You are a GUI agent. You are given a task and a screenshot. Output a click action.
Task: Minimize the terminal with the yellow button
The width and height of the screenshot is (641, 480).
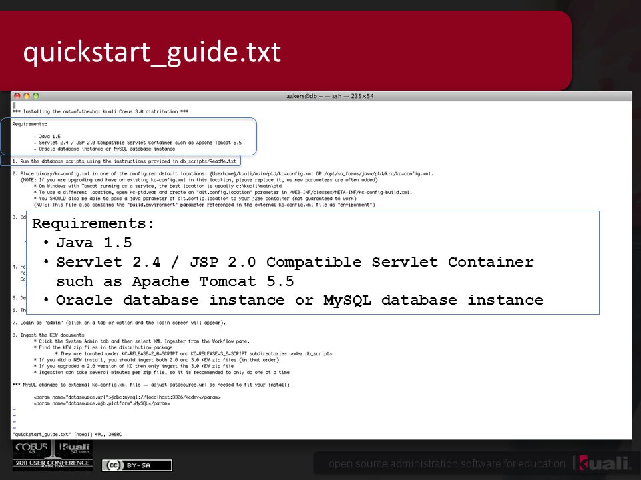click(27, 96)
